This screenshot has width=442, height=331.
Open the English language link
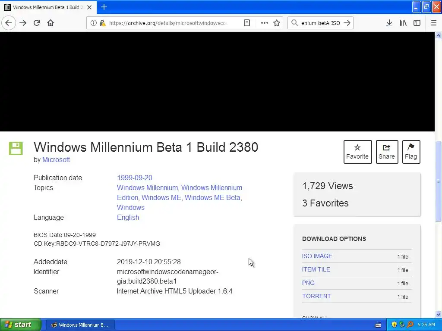click(x=128, y=218)
